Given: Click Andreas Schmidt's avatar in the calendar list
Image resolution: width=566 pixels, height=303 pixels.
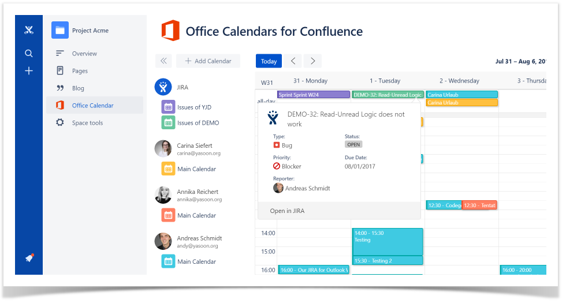Looking at the screenshot, I should [x=163, y=241].
